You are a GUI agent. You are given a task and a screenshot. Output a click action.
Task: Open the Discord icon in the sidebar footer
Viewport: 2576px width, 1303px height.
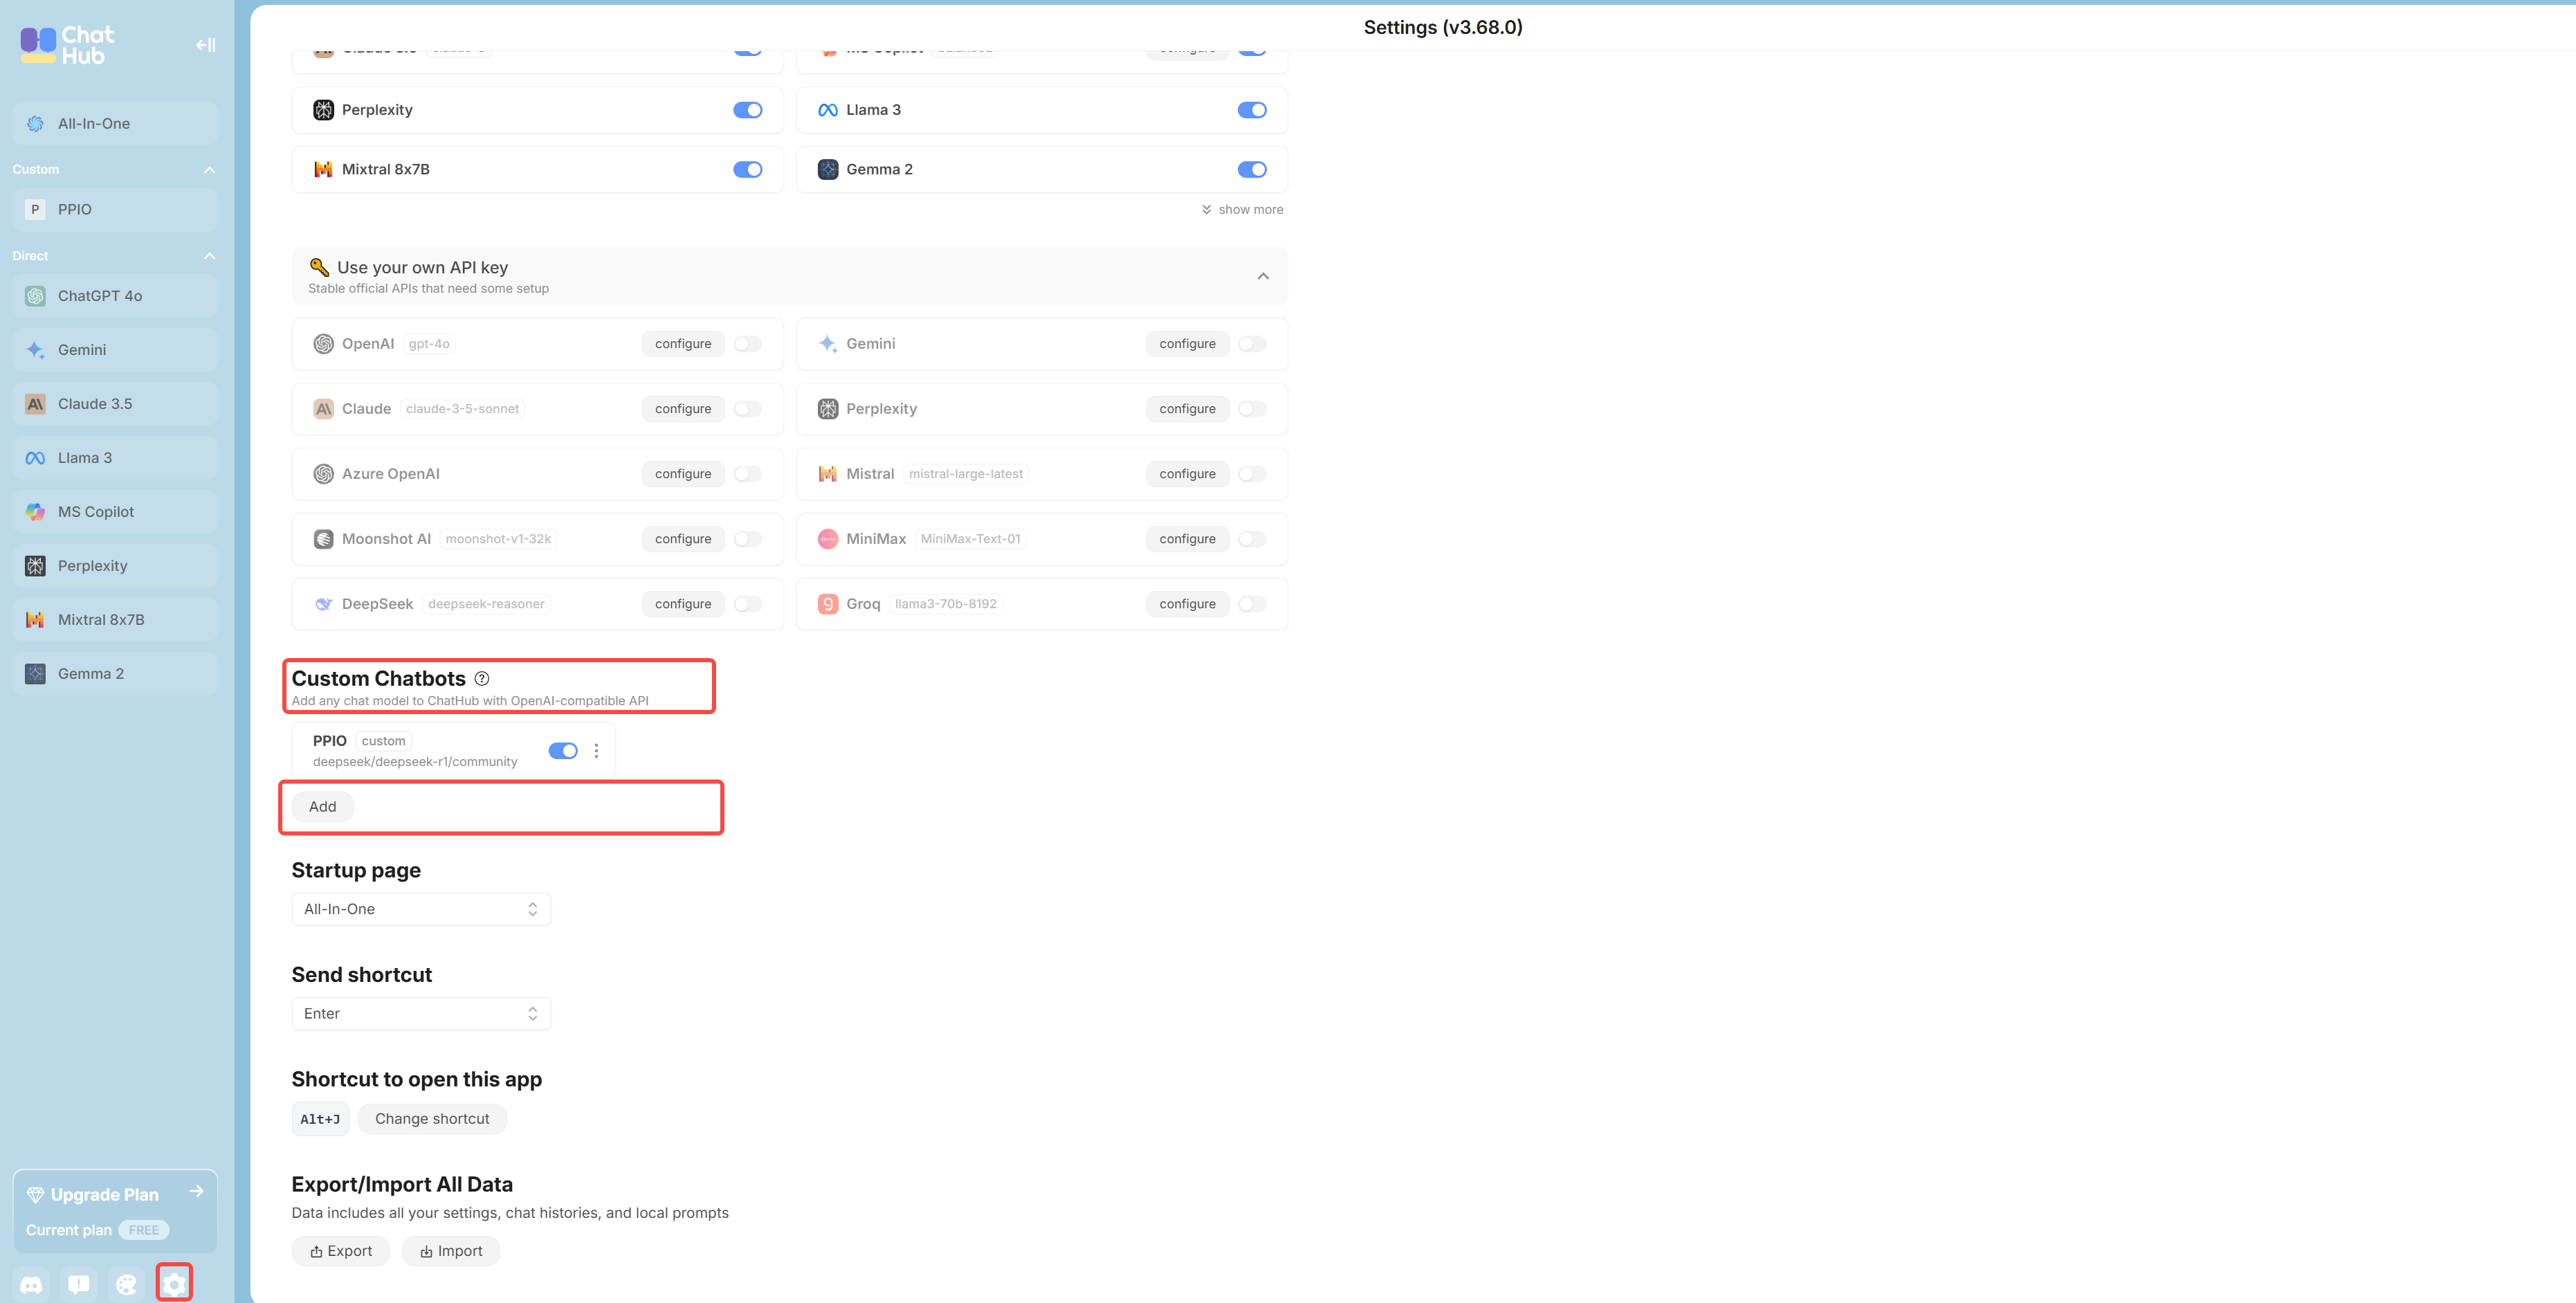point(32,1284)
